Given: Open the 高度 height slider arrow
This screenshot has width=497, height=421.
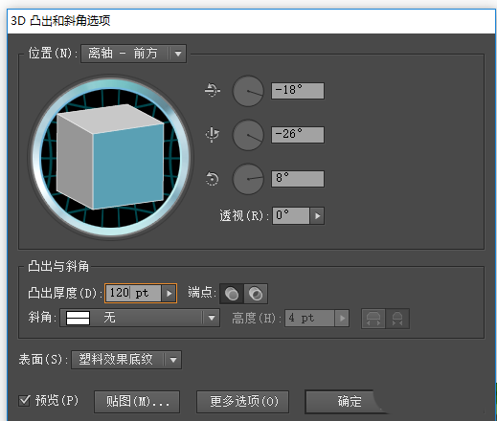Looking at the screenshot, I should coord(342,318).
